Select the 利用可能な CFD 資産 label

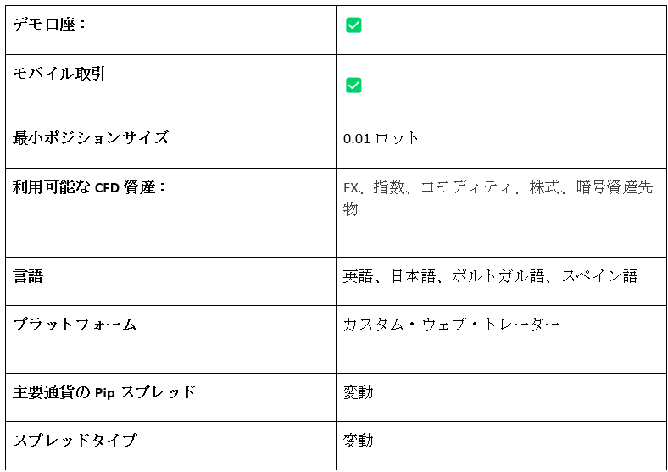[89, 187]
